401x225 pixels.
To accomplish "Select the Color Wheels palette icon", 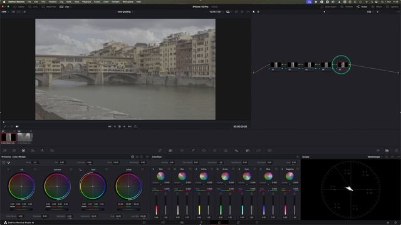I will point(23,151).
